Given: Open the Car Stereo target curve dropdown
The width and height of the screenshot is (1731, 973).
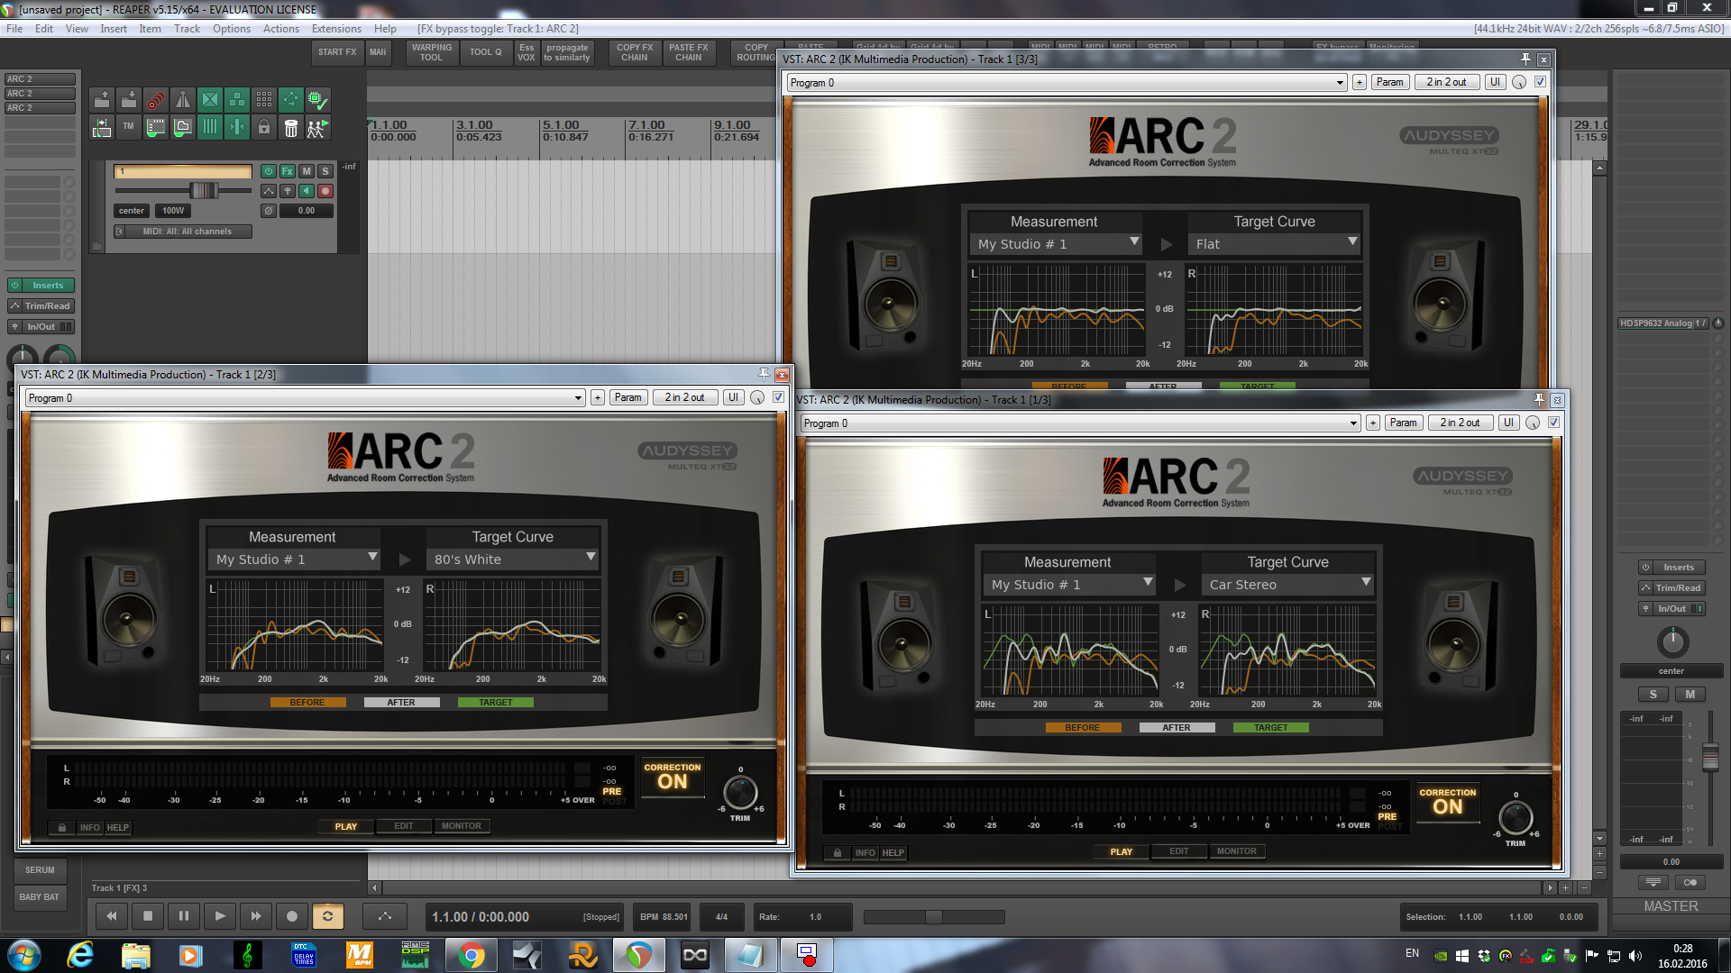Looking at the screenshot, I should click(1287, 585).
